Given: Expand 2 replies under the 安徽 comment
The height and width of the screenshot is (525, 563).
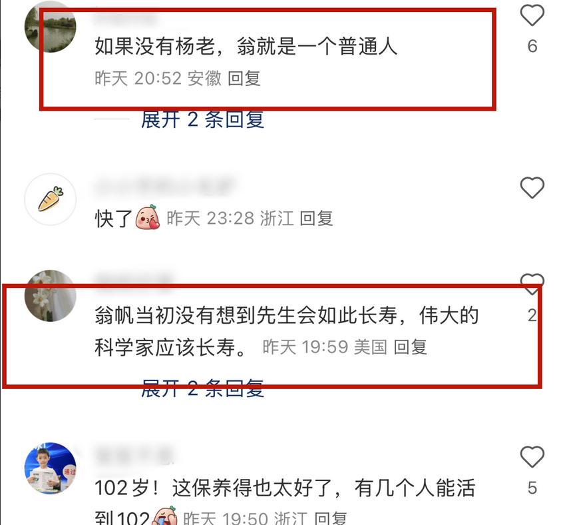Looking at the screenshot, I should [203, 120].
